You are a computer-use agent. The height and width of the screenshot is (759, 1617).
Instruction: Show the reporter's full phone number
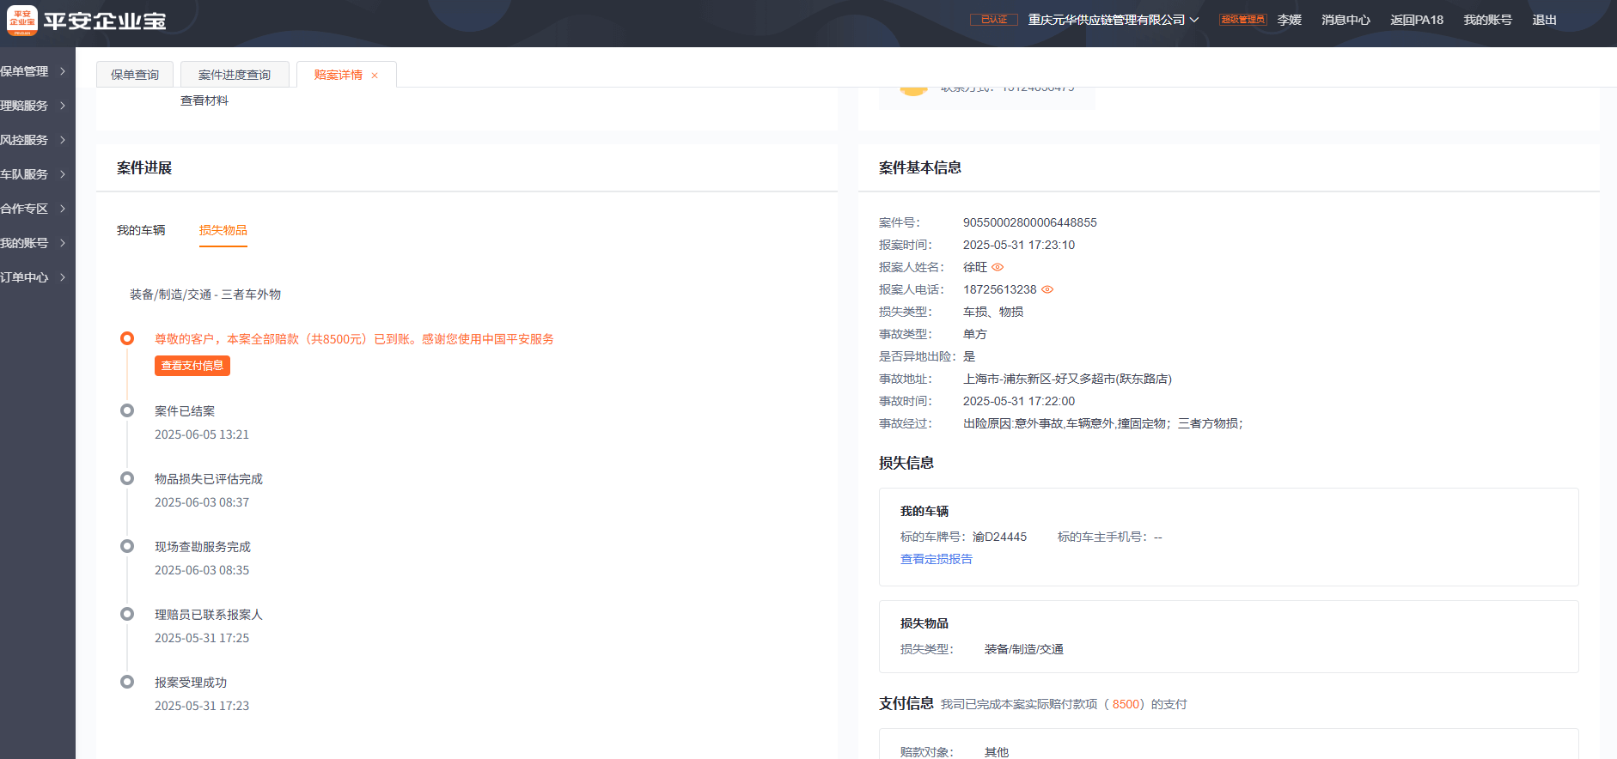pyautogui.click(x=1047, y=289)
